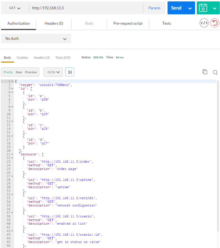Select the Pretty view mode
The height and width of the screenshot is (248, 220).
[x=8, y=72]
